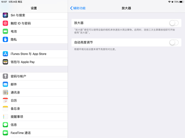185x138 pixels.
Task: Tap the green 信息 messages icon
Action: point(5,125)
